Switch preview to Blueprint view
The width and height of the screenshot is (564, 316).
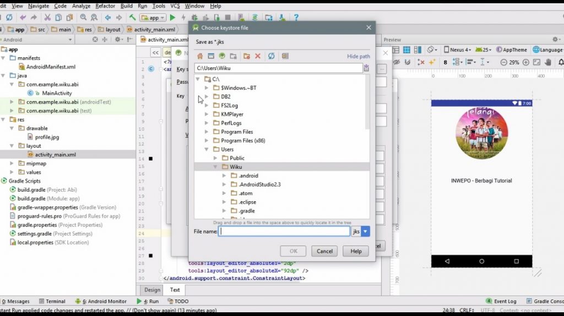coord(406,49)
